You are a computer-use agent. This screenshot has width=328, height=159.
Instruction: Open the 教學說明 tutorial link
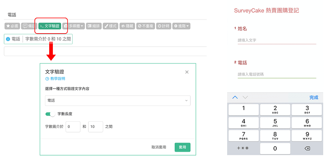click(55, 79)
